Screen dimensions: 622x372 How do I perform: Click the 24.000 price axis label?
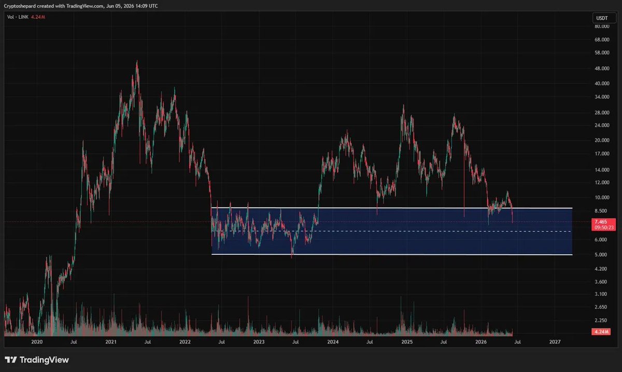(601, 125)
